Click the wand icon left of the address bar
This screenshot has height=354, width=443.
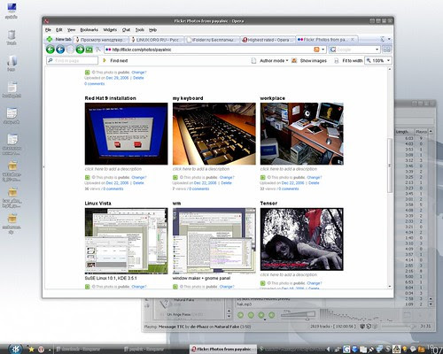[98, 50]
